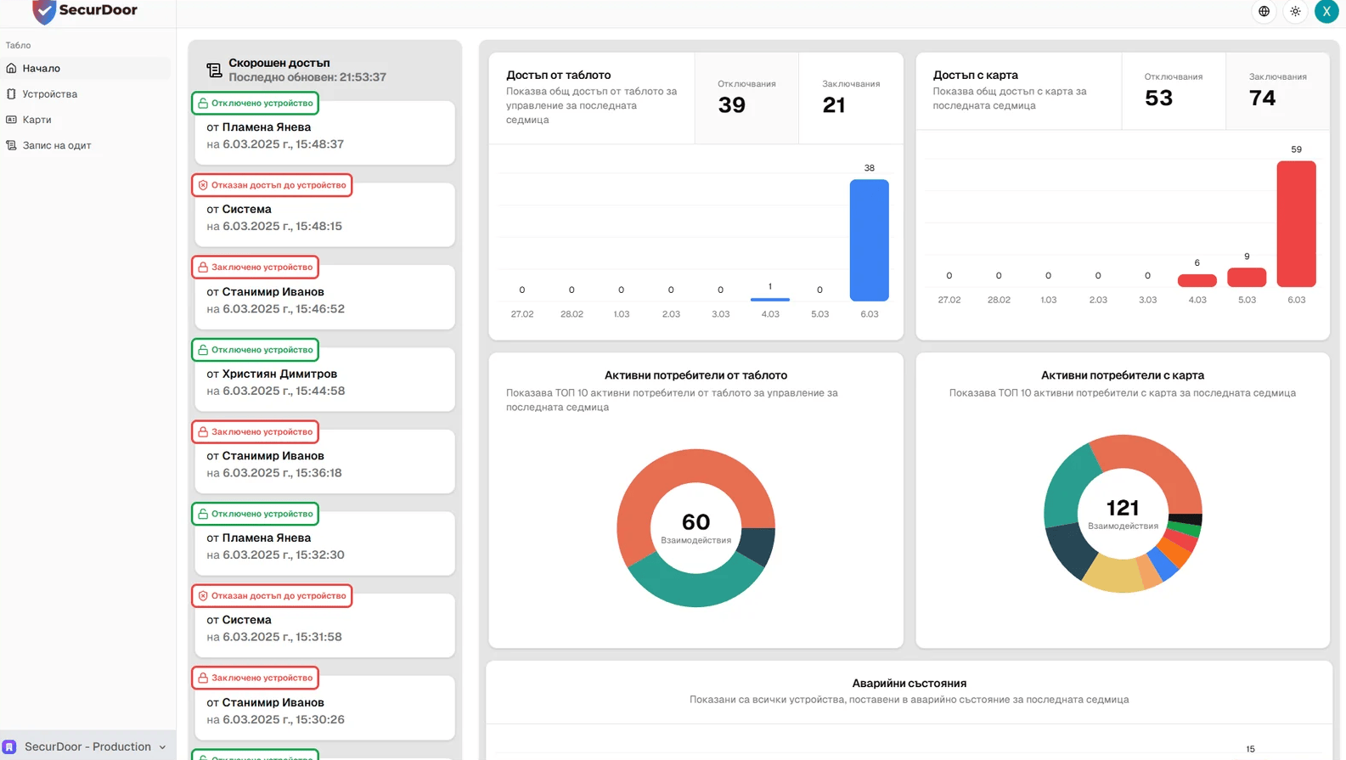1346x760 pixels.
Task: Go to Начало in the sidebar
Action: [85, 68]
